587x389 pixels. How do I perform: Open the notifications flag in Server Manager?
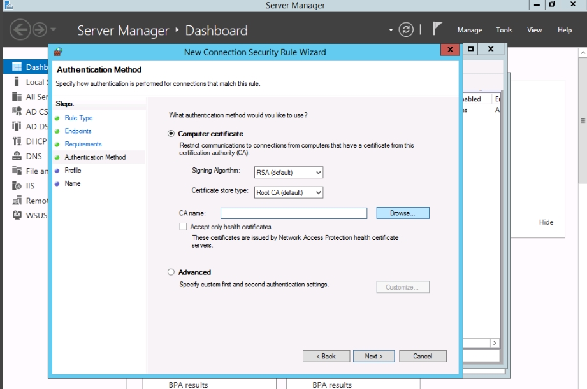[437, 29]
